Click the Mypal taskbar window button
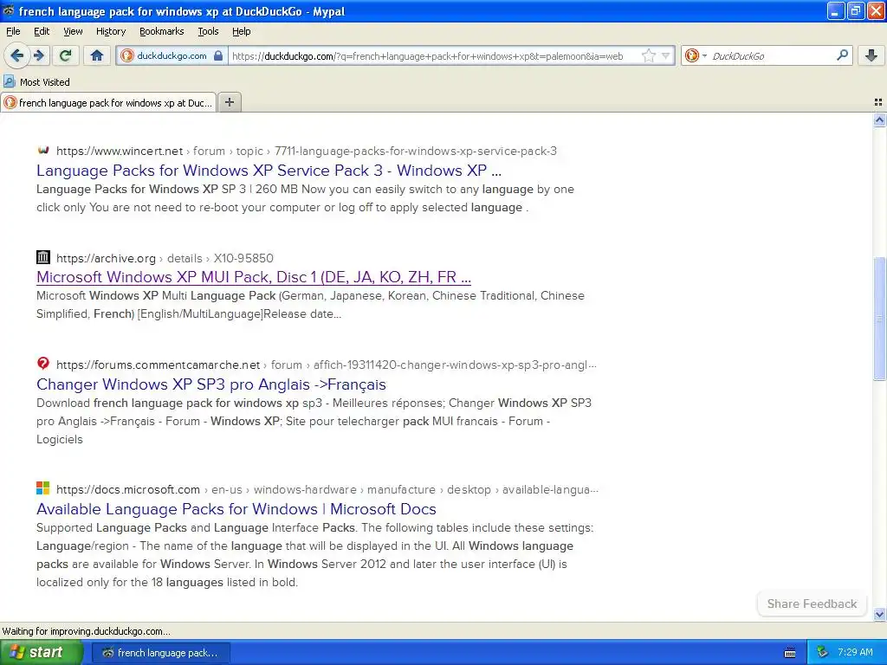 160,653
